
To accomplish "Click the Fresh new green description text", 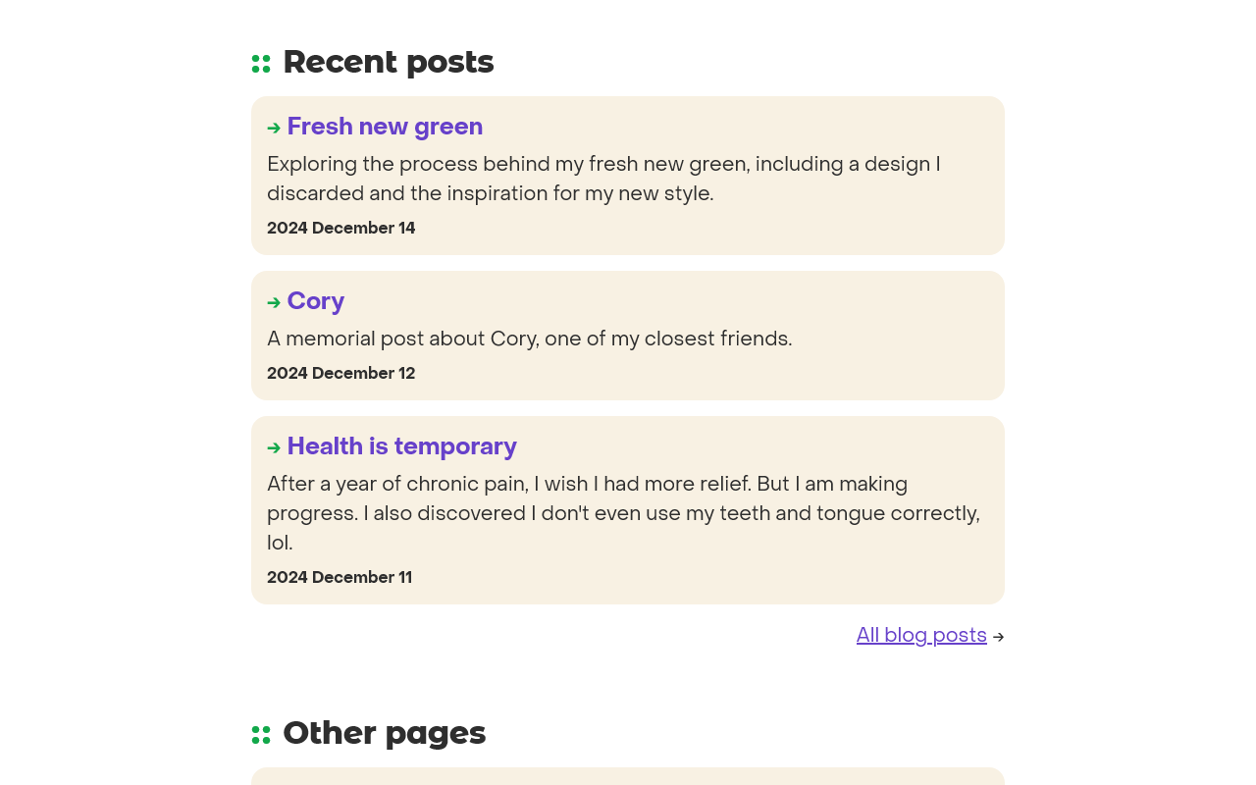I will coord(603,179).
